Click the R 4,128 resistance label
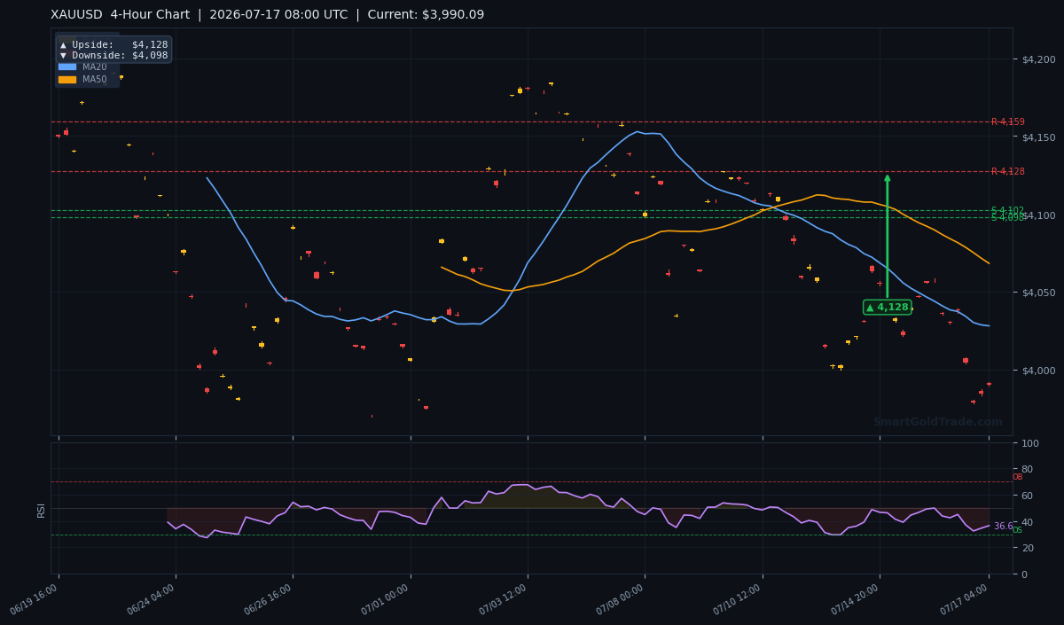 tap(1008, 172)
